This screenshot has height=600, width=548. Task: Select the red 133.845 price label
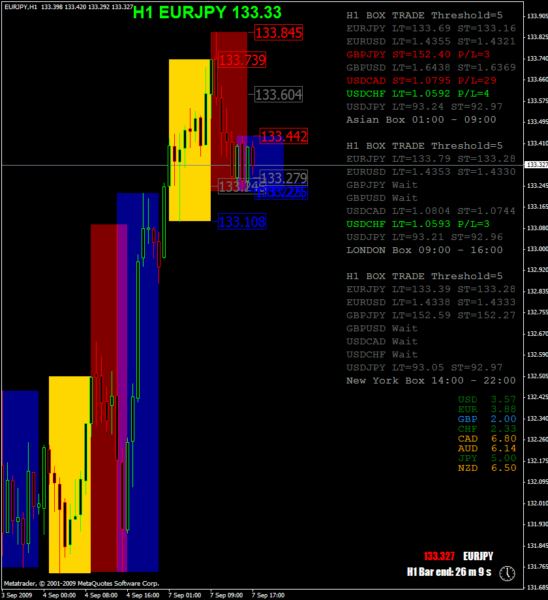click(x=279, y=33)
